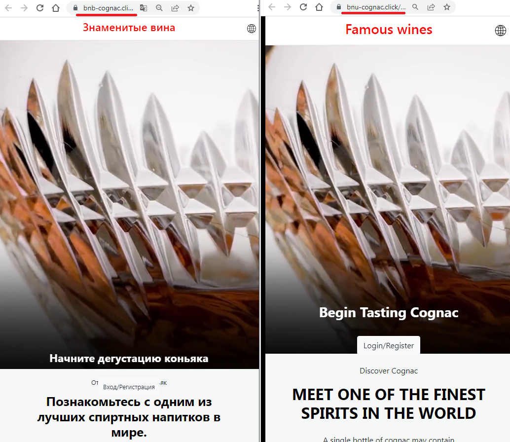
Task: Bookmark the bnb-cognac page with star icon
Action: (x=191, y=8)
